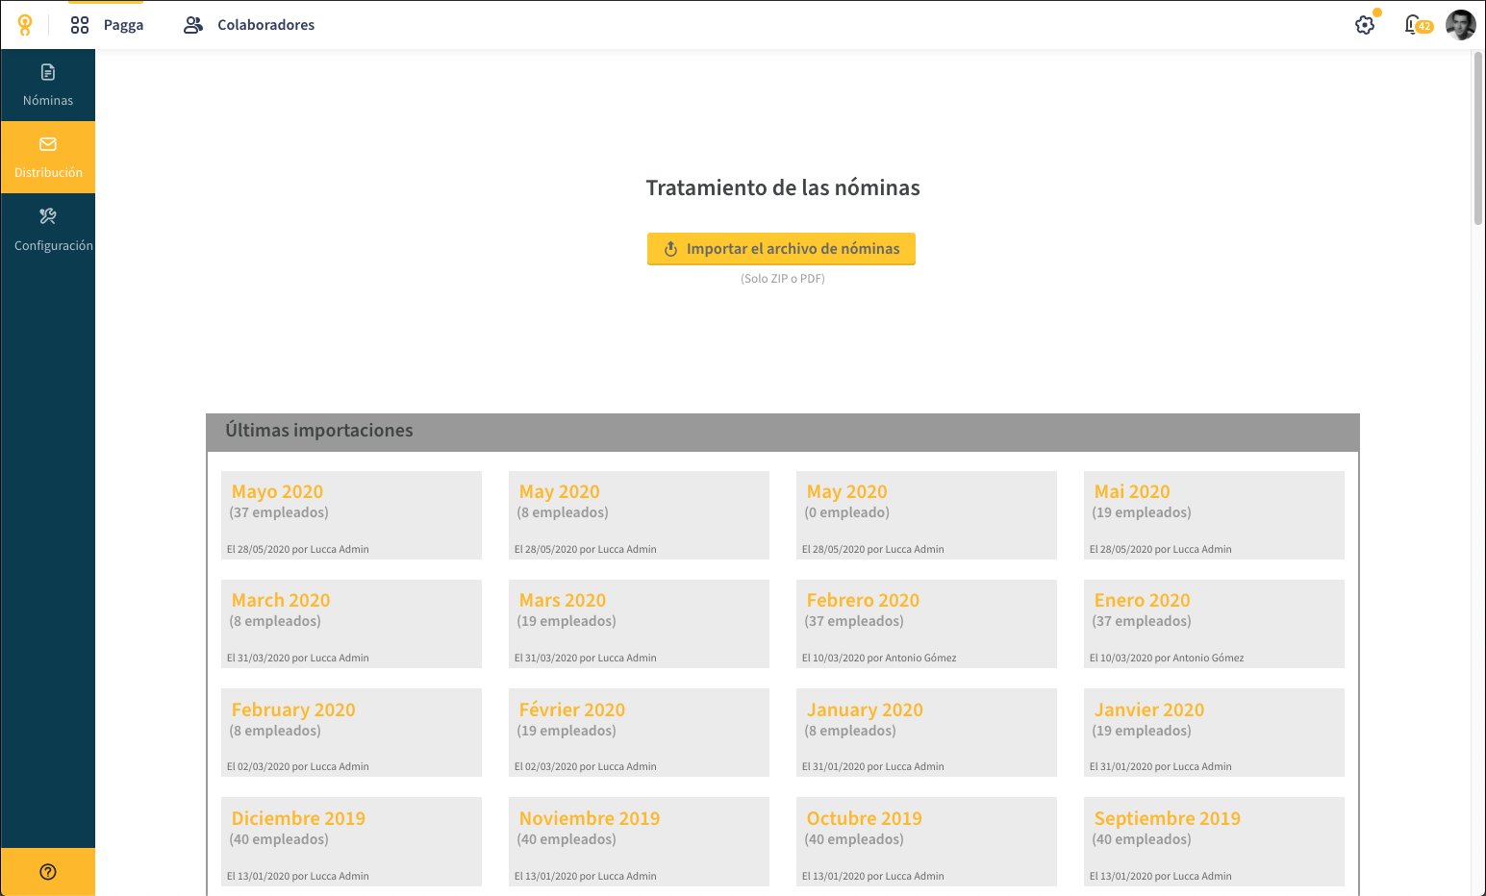Open the Noviembre 2019 import card
The image size is (1486, 896).
click(639, 841)
